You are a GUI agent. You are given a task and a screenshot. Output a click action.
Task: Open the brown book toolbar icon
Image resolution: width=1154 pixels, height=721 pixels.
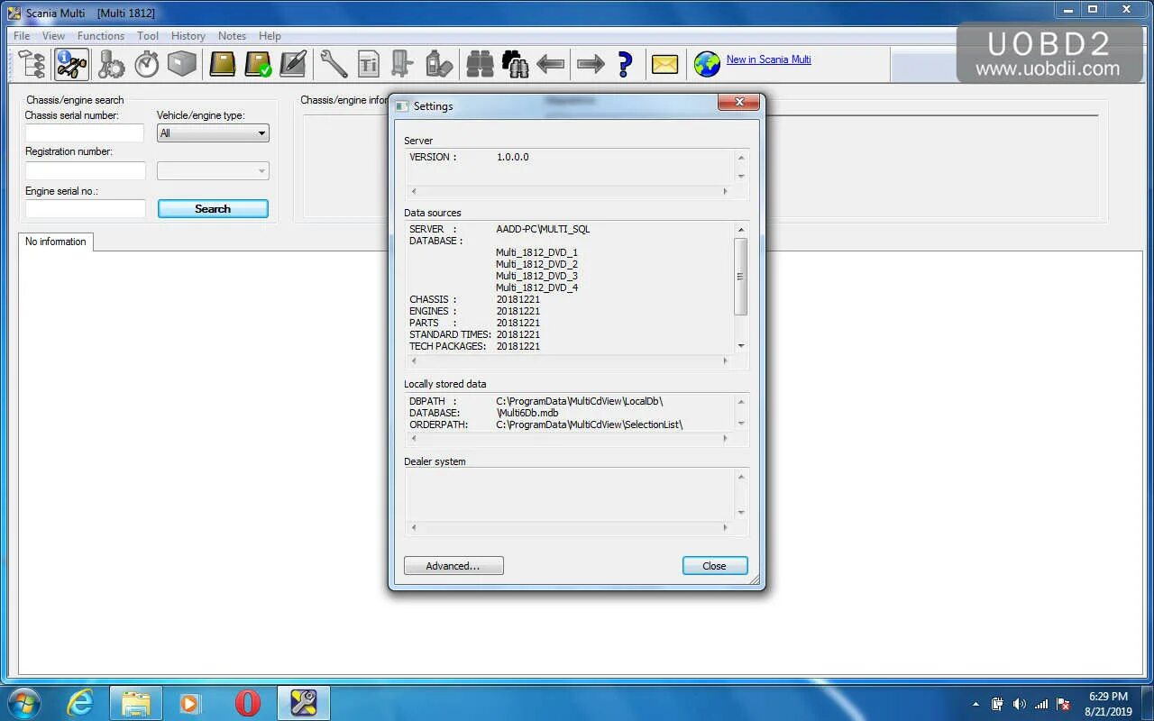(223, 64)
